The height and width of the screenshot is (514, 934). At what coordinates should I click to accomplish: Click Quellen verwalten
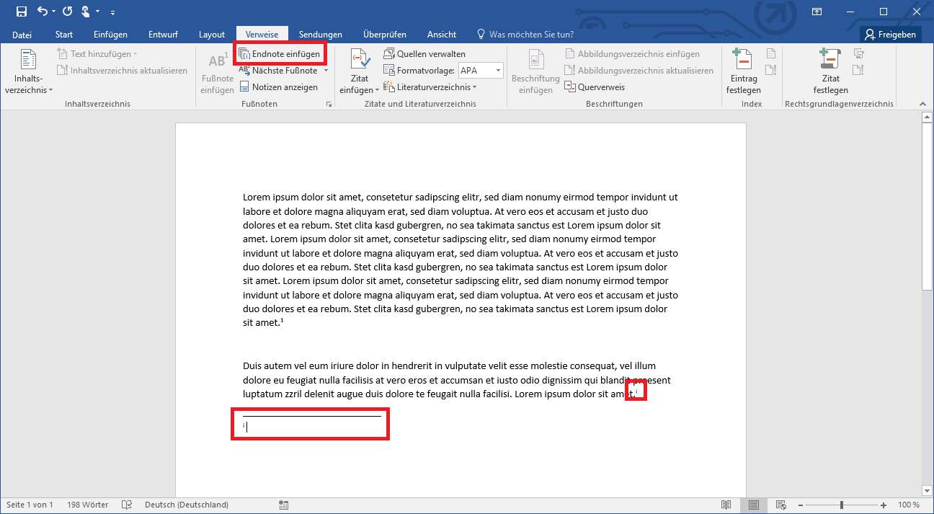tap(424, 54)
